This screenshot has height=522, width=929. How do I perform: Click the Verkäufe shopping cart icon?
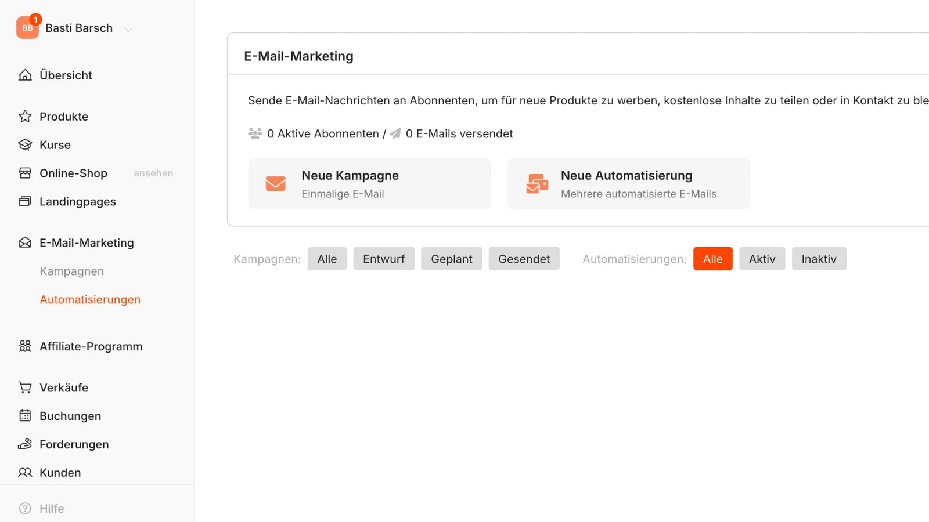pyautogui.click(x=25, y=387)
